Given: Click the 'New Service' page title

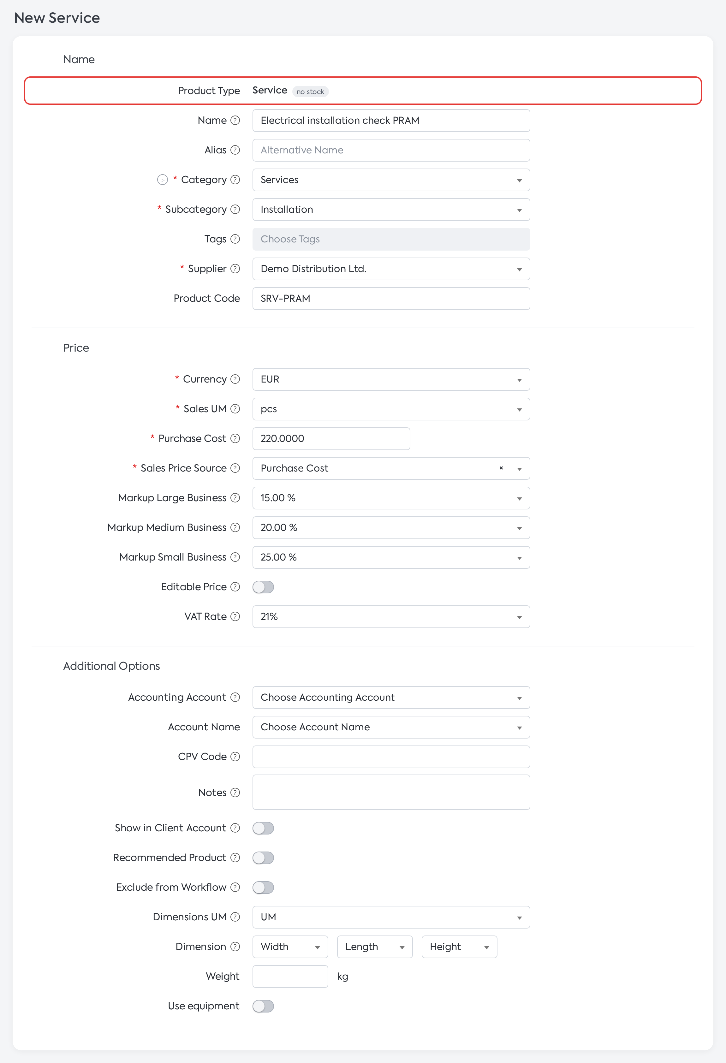Looking at the screenshot, I should coord(57,18).
